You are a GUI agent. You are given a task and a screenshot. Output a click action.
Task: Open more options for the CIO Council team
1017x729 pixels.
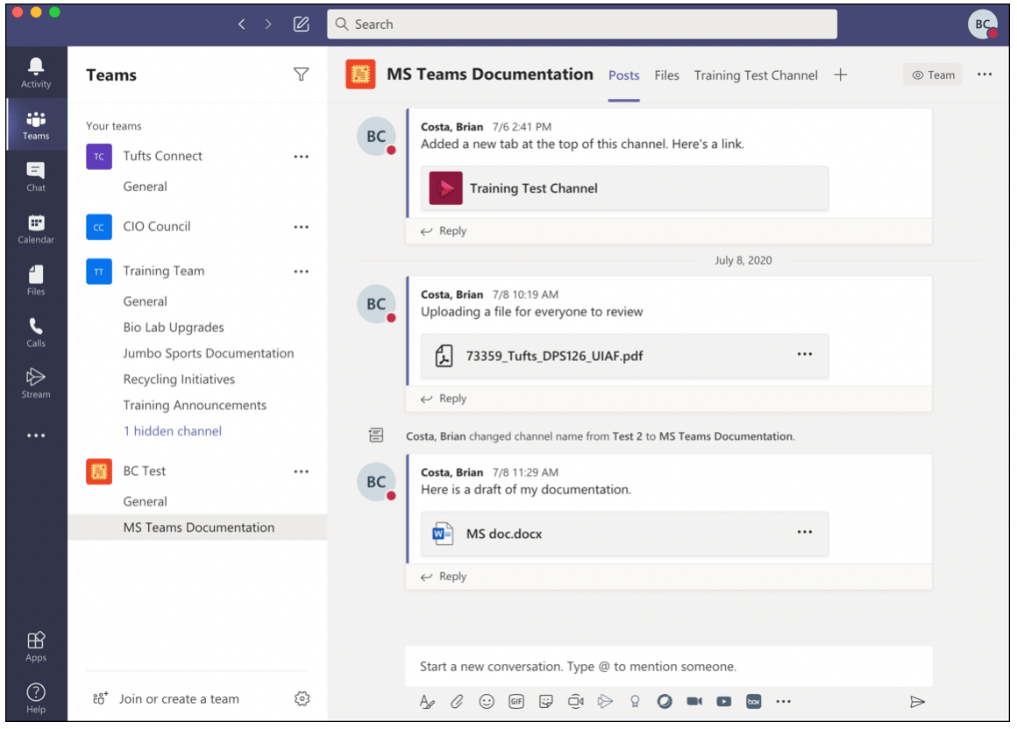coord(301,226)
